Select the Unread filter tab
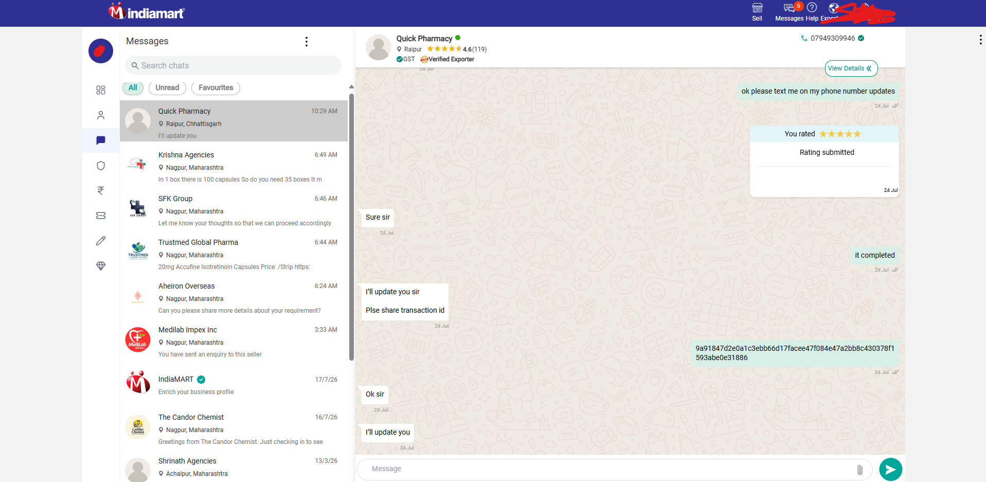The height and width of the screenshot is (482, 986). pyautogui.click(x=167, y=88)
